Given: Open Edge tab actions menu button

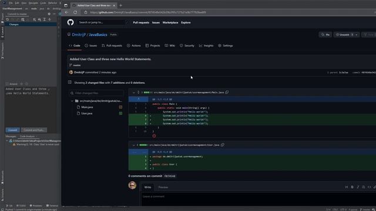Looking at the screenshot, I should click(x=66, y=5).
